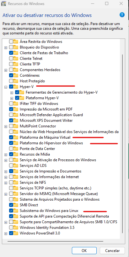The height and width of the screenshot is (257, 129).
Task: Select the Microsoft XPS Document Writer item
Action: (46, 121)
